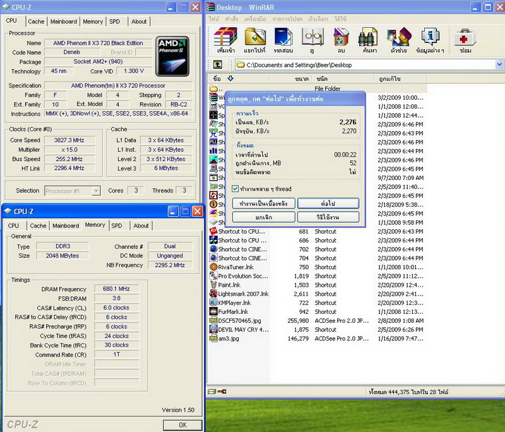Click the Code Name value Deneb
The image size is (505, 432).
[71, 52]
